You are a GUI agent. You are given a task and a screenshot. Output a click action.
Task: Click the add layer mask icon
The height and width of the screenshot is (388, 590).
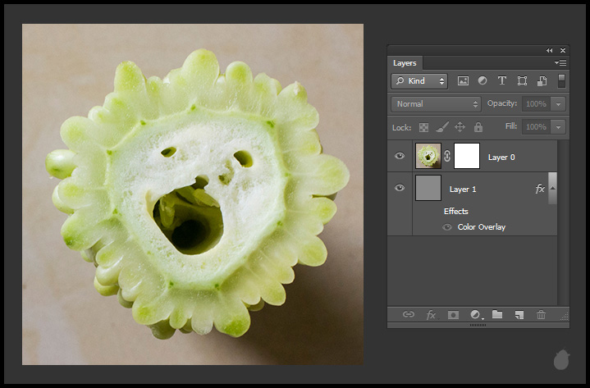pos(453,314)
